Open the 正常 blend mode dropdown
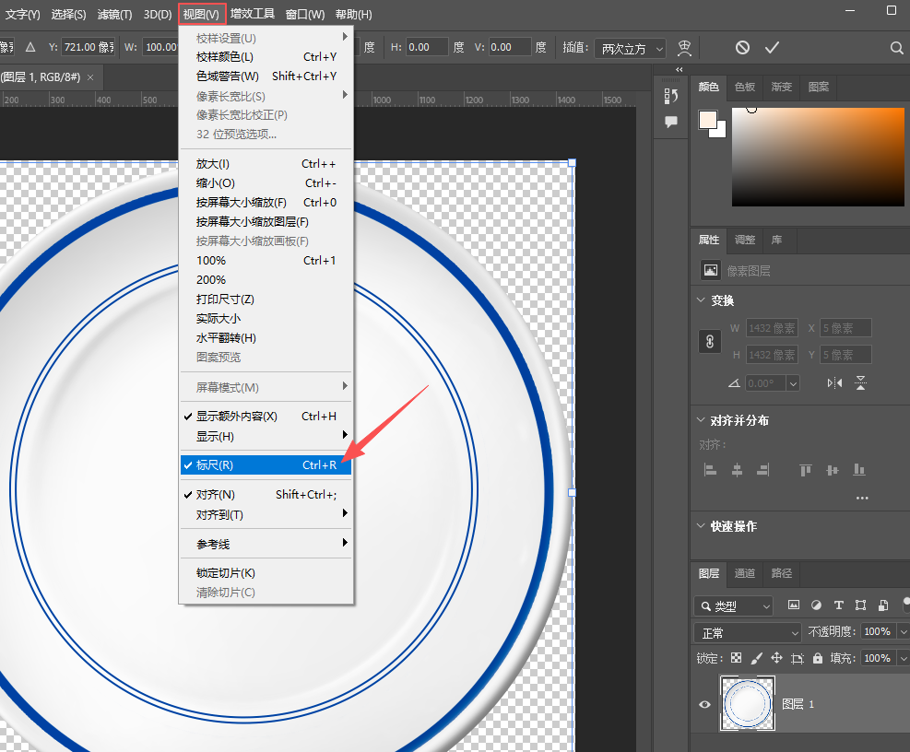The height and width of the screenshot is (752, 910). point(748,632)
